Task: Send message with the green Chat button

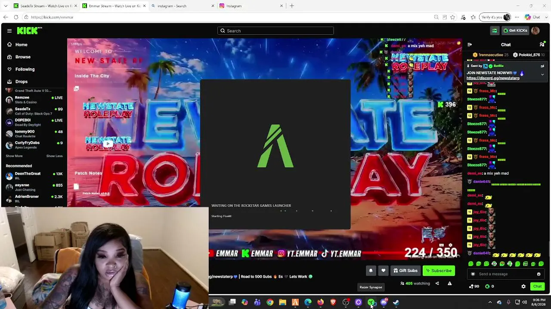Action: click(537, 286)
